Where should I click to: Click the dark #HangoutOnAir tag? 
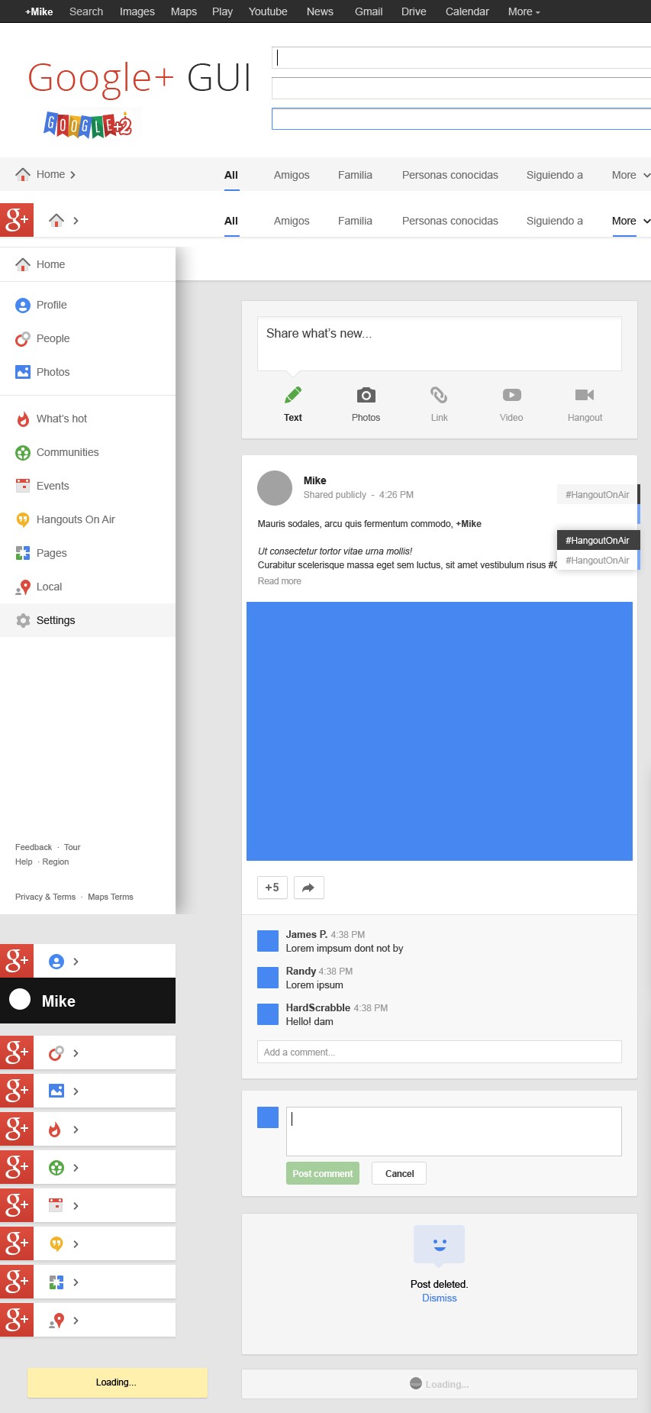[598, 540]
